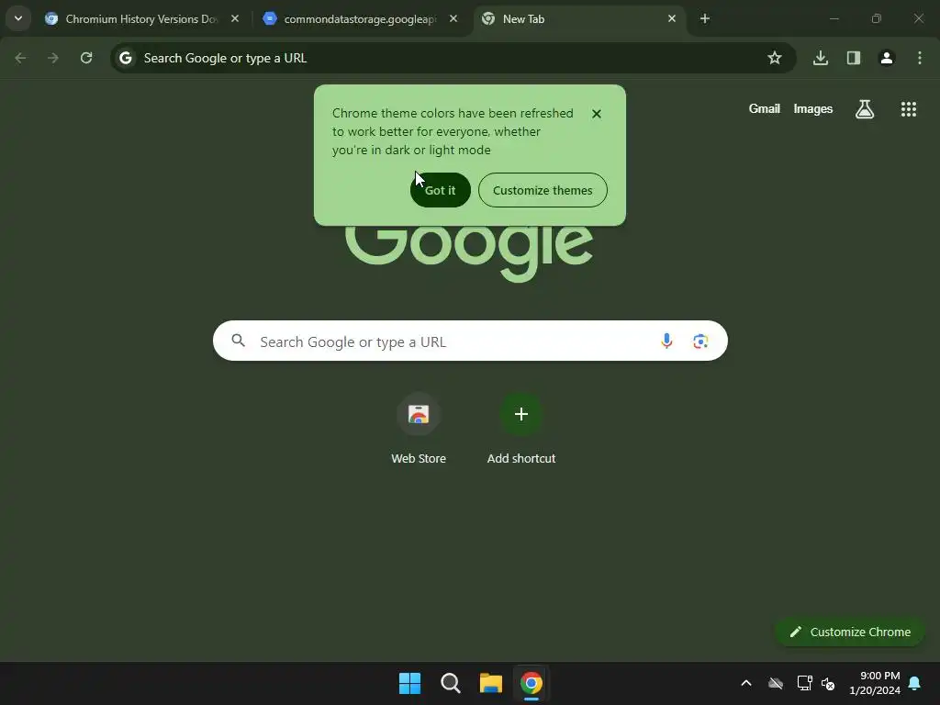
Task: Click the muted volume tray icon
Action: point(828,683)
